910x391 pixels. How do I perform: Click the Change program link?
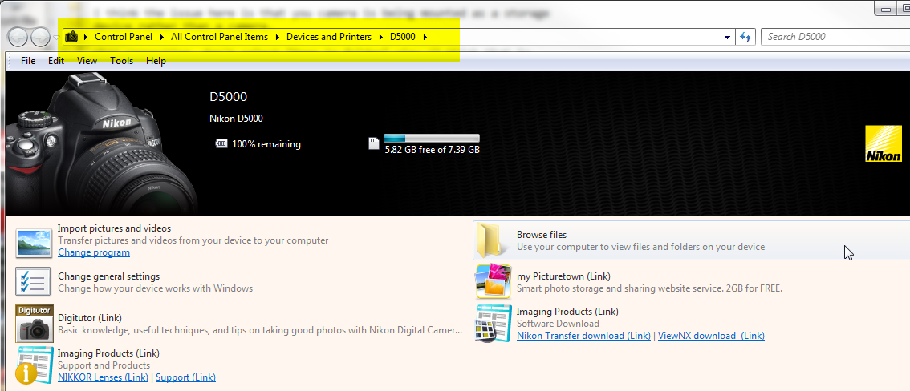pos(94,252)
